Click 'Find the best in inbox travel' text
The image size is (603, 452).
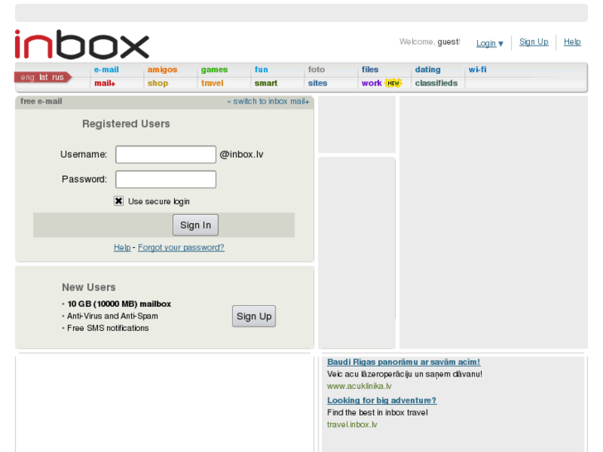tap(377, 412)
